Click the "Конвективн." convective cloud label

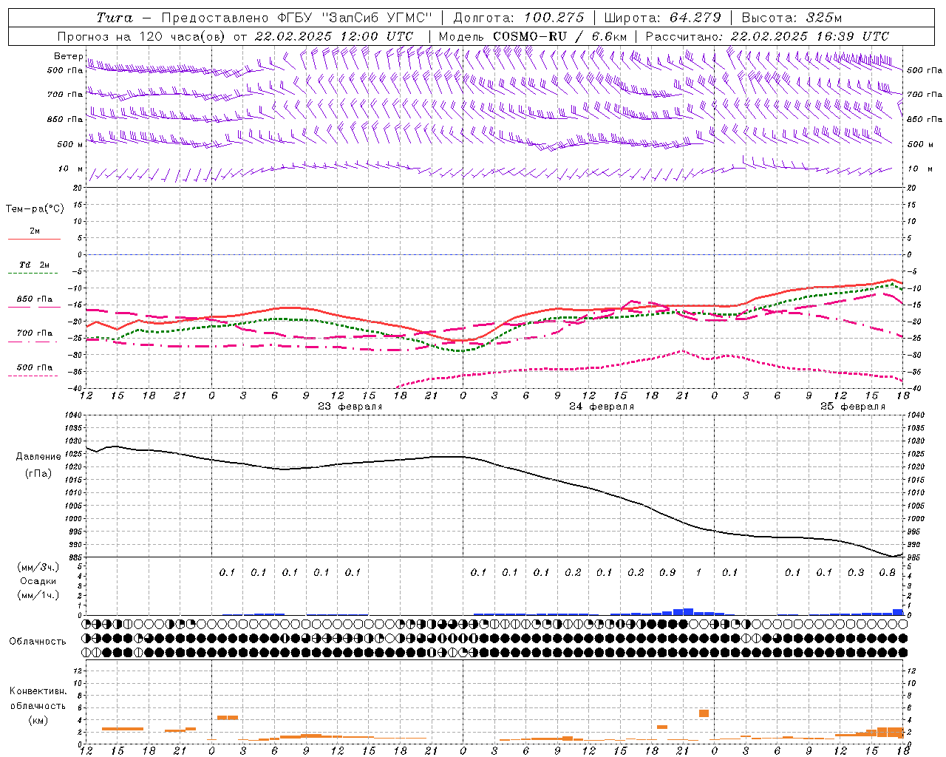tap(38, 691)
